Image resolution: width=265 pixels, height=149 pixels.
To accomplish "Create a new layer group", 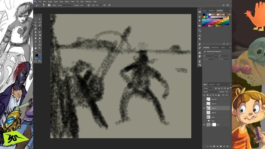I will click(221, 146).
